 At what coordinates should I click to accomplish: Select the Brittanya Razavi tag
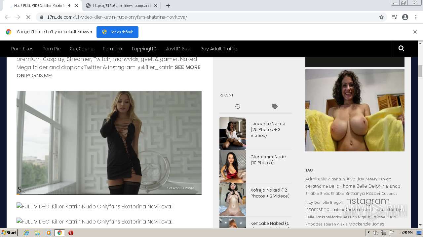point(363,194)
